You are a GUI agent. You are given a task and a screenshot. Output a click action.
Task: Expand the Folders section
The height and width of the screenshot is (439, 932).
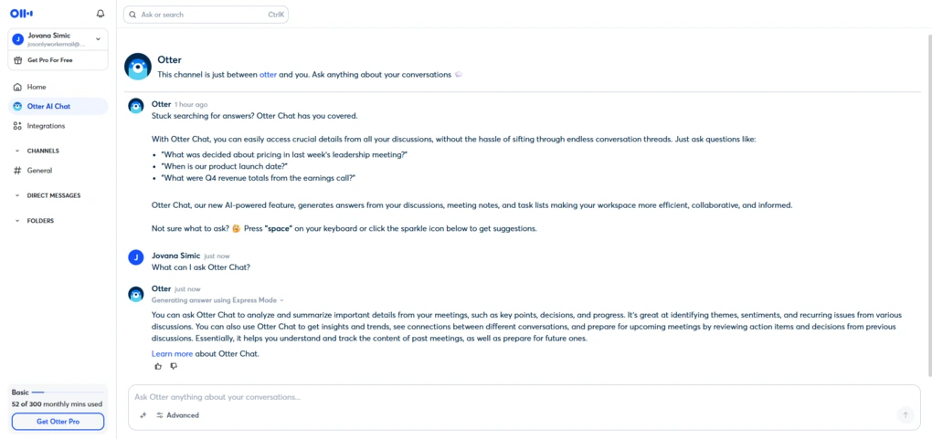pyautogui.click(x=17, y=221)
